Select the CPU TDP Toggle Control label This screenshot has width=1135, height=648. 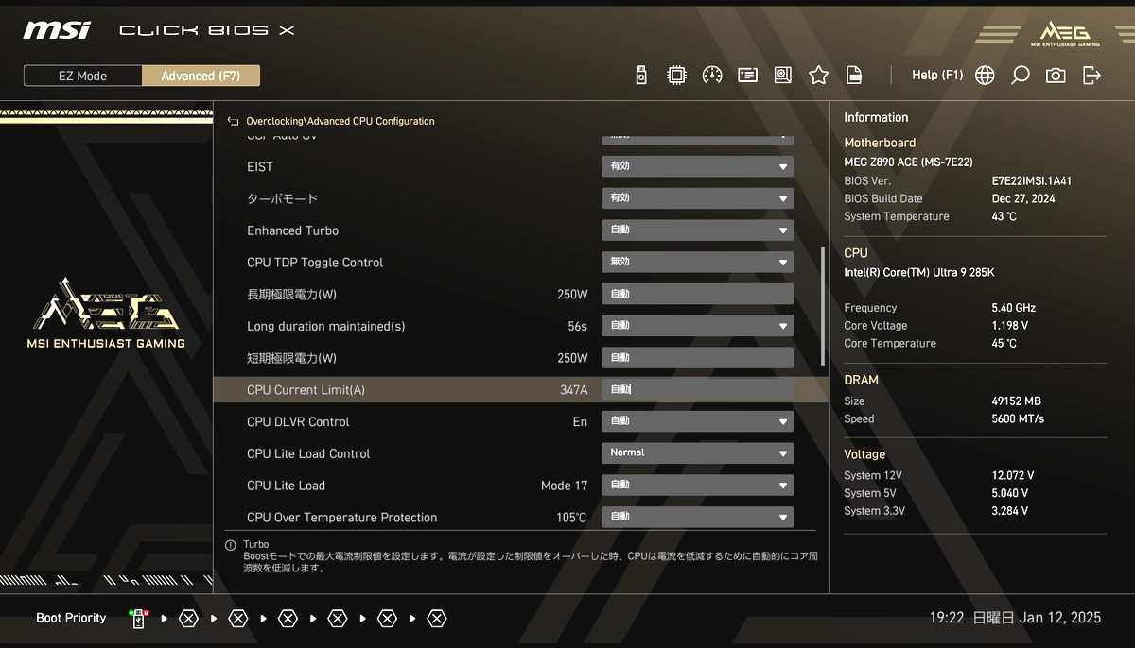pyautogui.click(x=315, y=263)
